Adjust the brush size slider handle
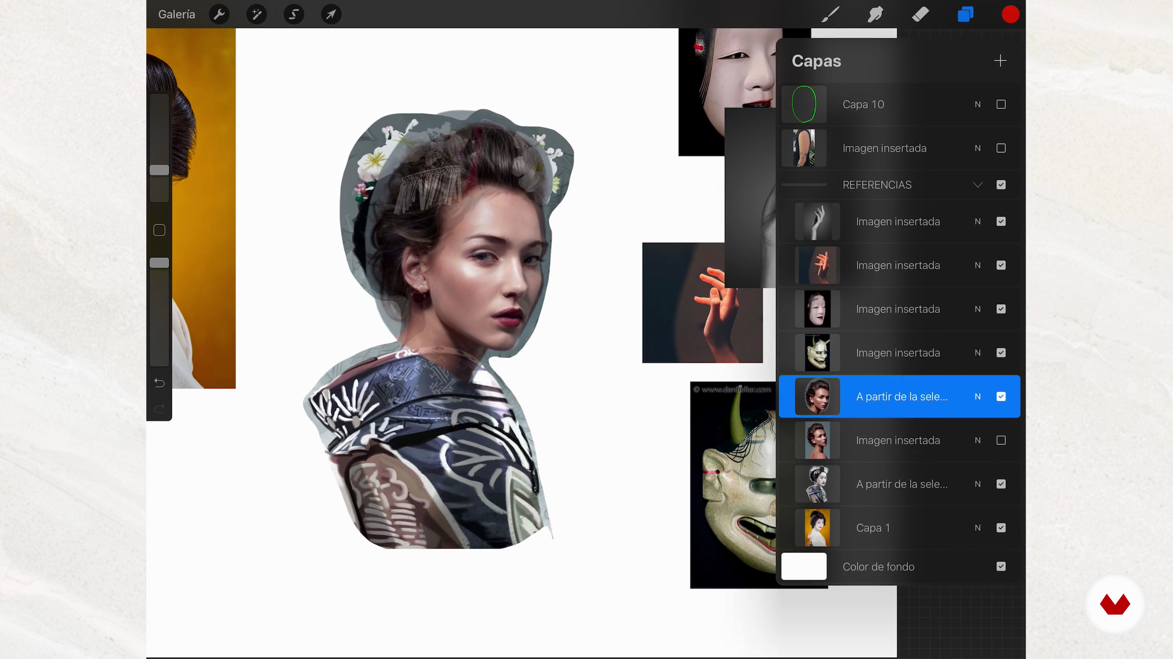This screenshot has height=659, width=1173. [x=159, y=170]
